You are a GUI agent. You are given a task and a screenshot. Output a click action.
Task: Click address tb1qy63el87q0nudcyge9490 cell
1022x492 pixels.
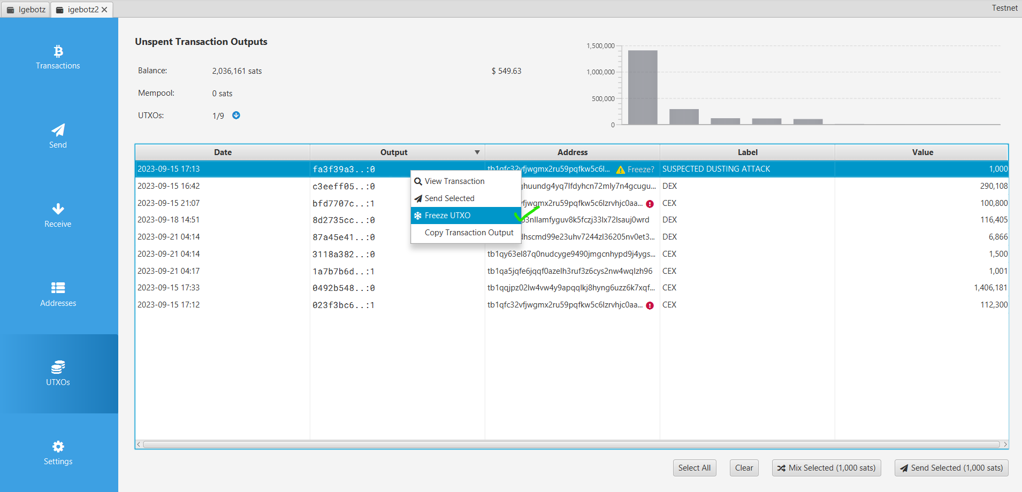click(x=573, y=254)
